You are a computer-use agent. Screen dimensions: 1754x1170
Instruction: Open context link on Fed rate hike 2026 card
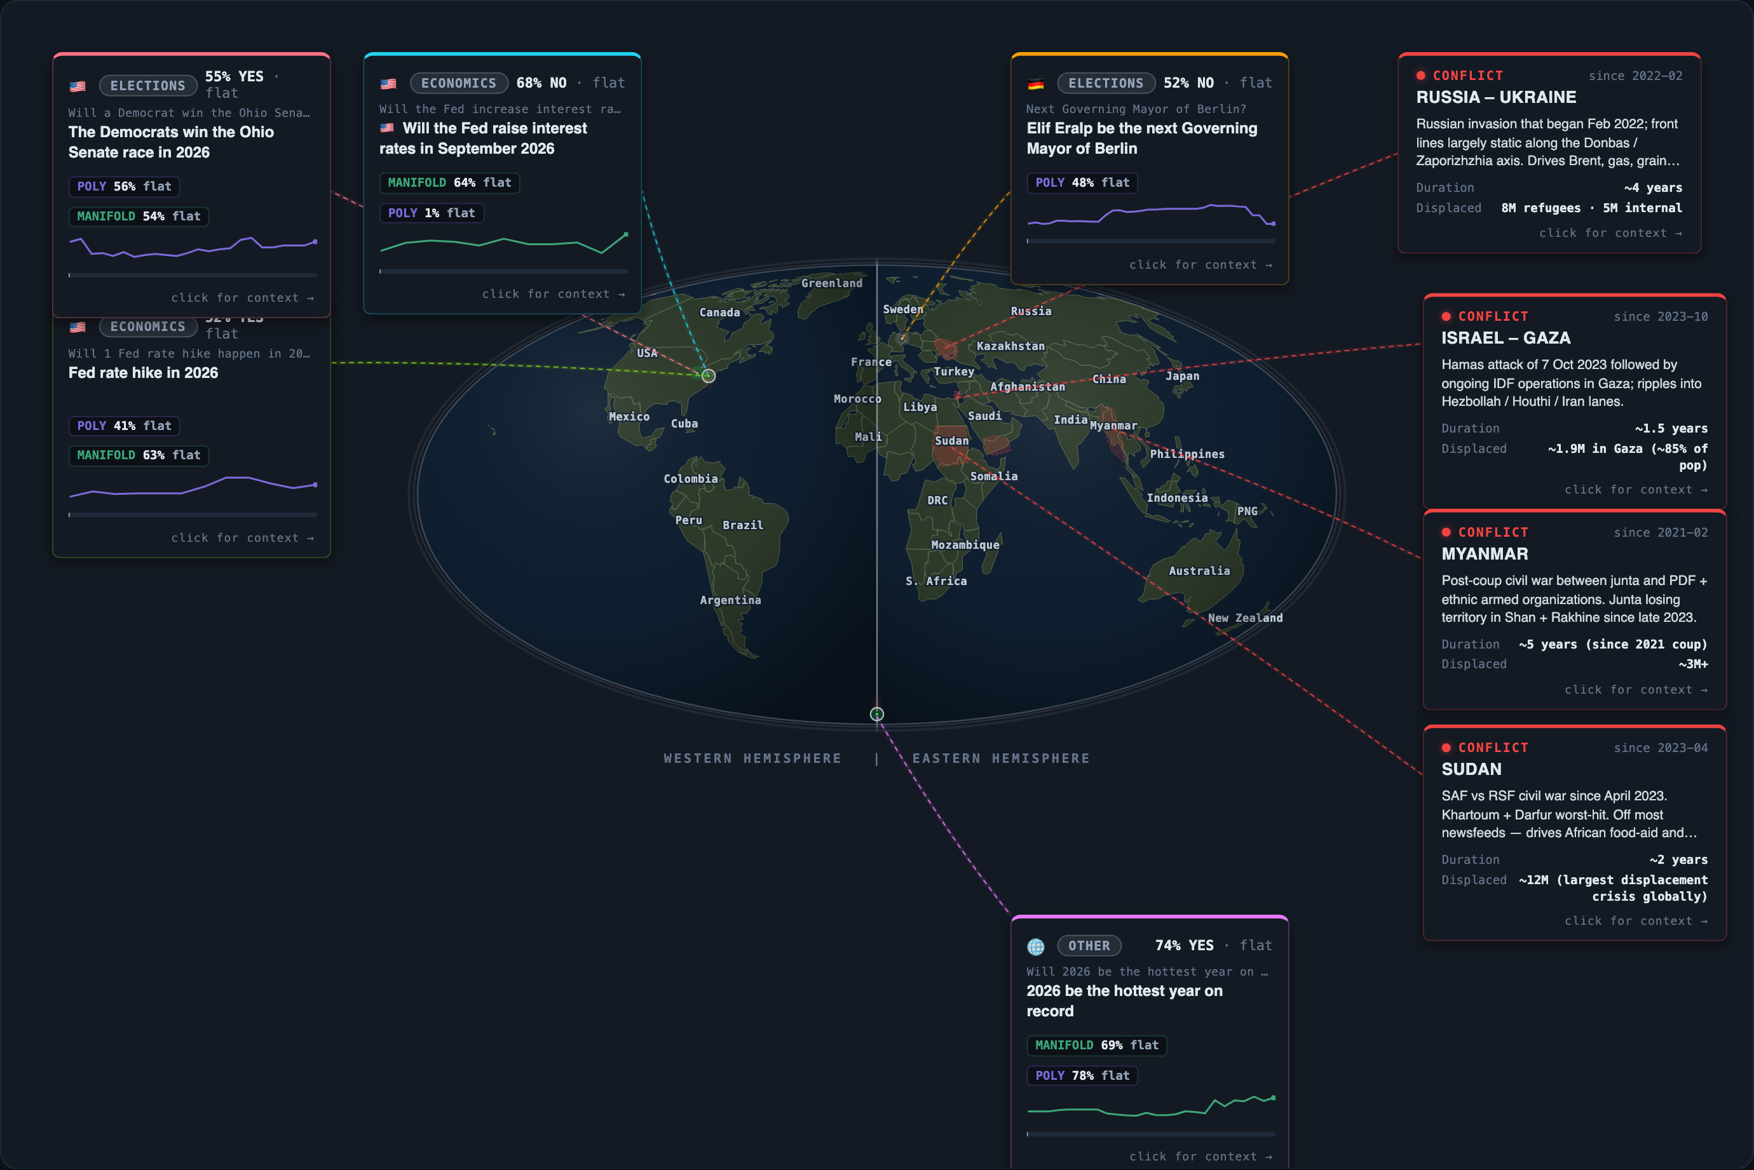click(243, 538)
